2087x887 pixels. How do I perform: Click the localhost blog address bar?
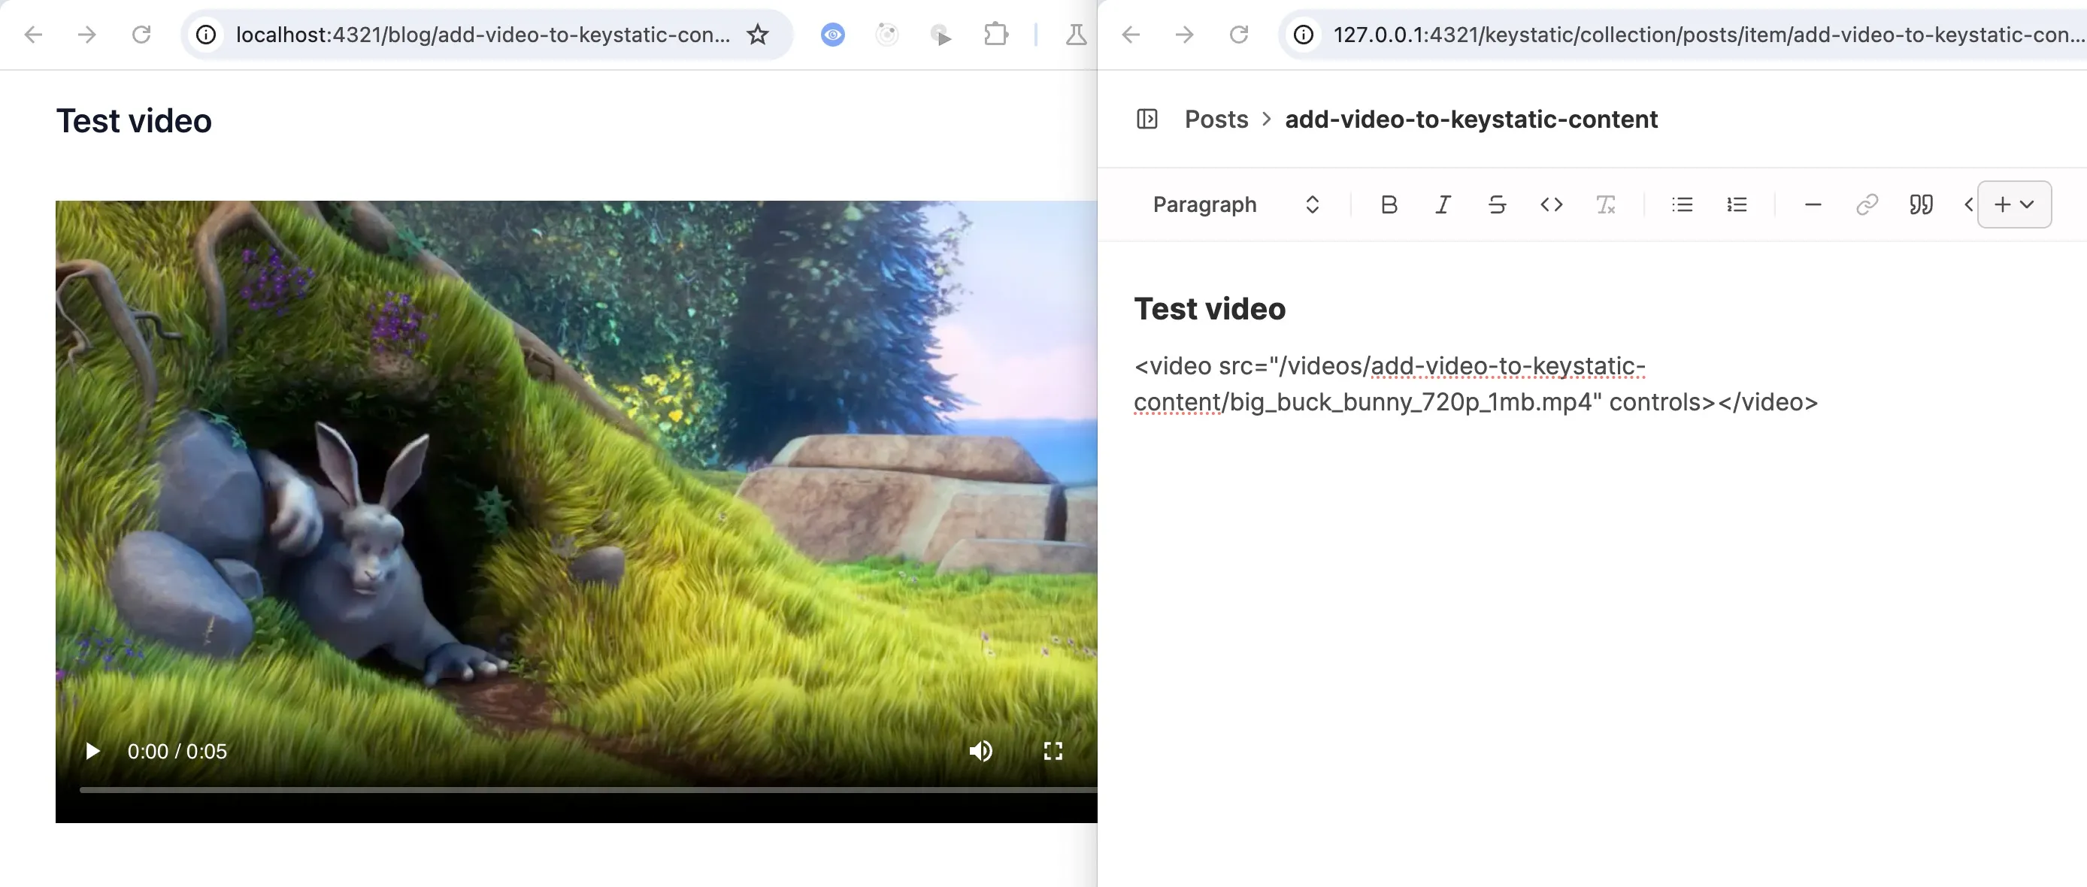[482, 35]
